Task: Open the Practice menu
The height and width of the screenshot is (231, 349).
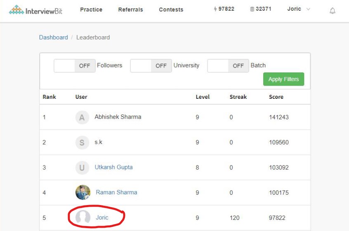Action: [x=91, y=9]
